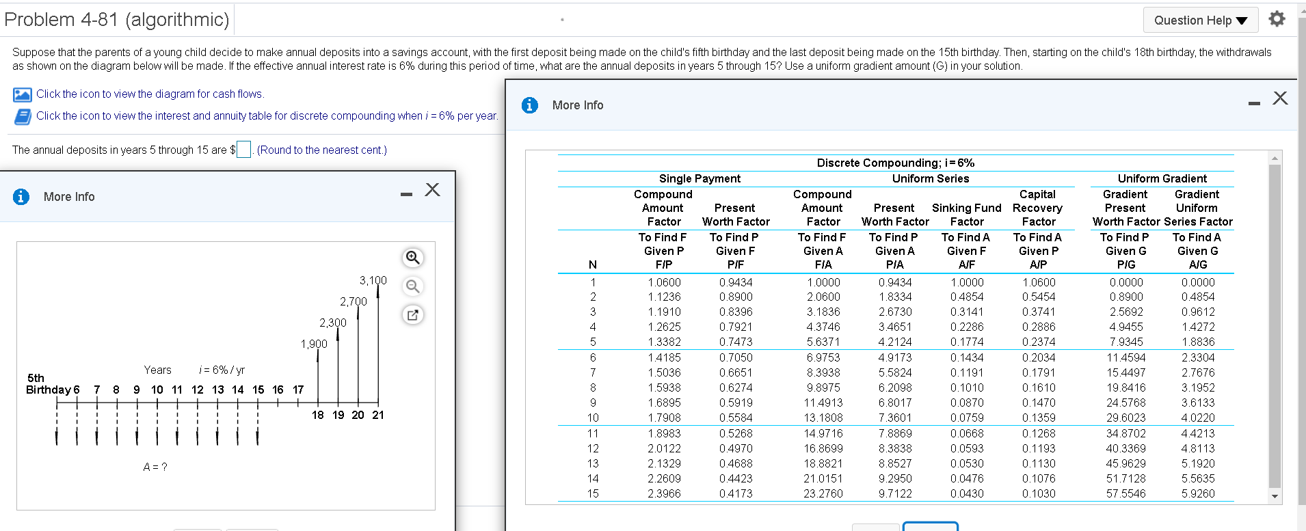Click the info icon in cash flow panel
Viewport: 1306px width, 531px height.
[21, 197]
